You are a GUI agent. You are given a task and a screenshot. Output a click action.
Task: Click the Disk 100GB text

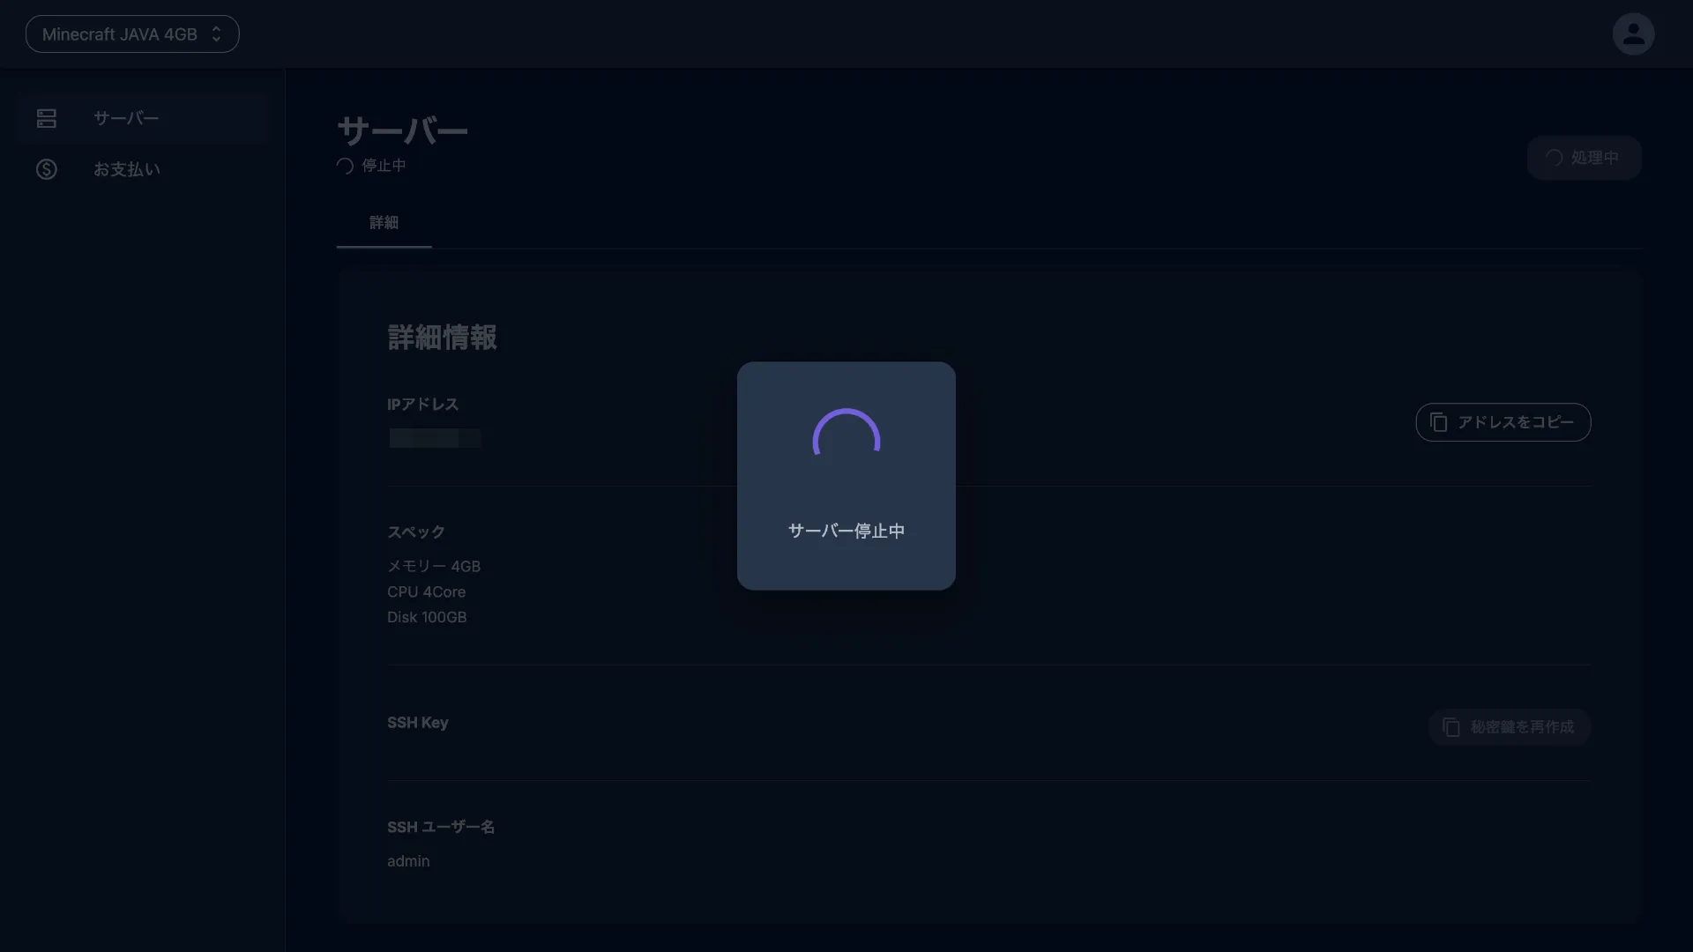[427, 617]
